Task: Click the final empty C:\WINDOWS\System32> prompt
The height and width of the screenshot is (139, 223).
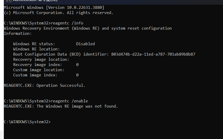Action: click(27, 122)
